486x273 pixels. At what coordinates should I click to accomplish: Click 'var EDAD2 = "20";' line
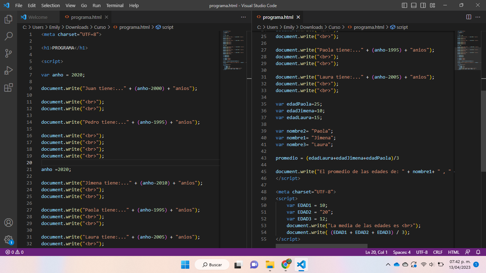point(310,212)
